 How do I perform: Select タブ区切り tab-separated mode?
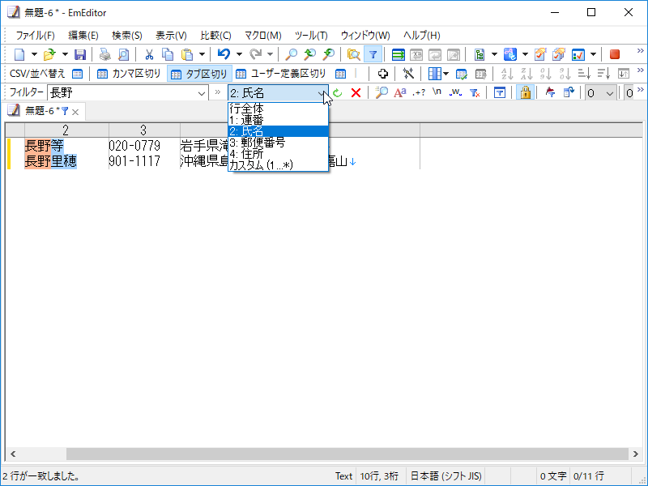tap(199, 74)
